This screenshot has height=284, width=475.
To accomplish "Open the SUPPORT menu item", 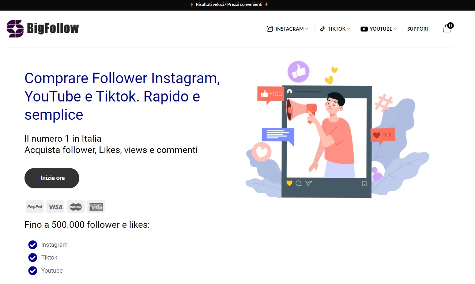I will pos(418,28).
